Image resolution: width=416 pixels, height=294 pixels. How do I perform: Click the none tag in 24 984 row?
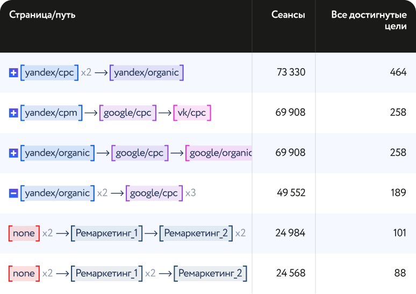pyautogui.click(x=24, y=233)
